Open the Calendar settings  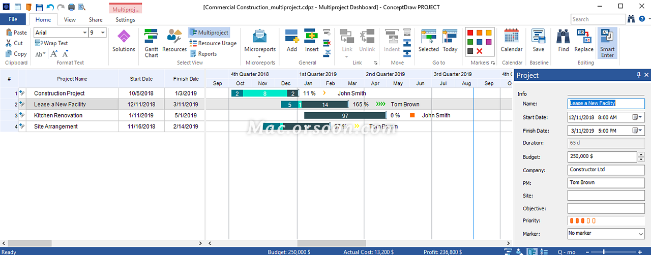point(511,41)
